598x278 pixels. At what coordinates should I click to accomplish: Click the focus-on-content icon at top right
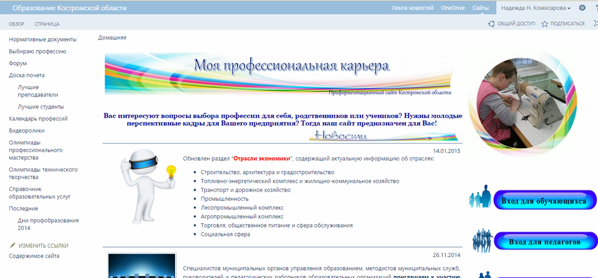click(x=596, y=24)
